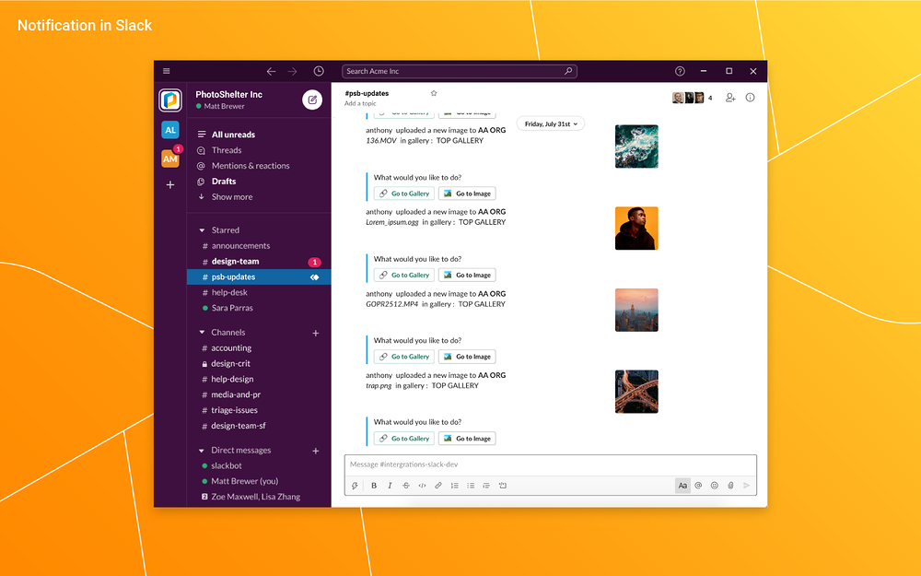The height and width of the screenshot is (576, 921).
Task: Insert a link in the message
Action: (x=438, y=486)
